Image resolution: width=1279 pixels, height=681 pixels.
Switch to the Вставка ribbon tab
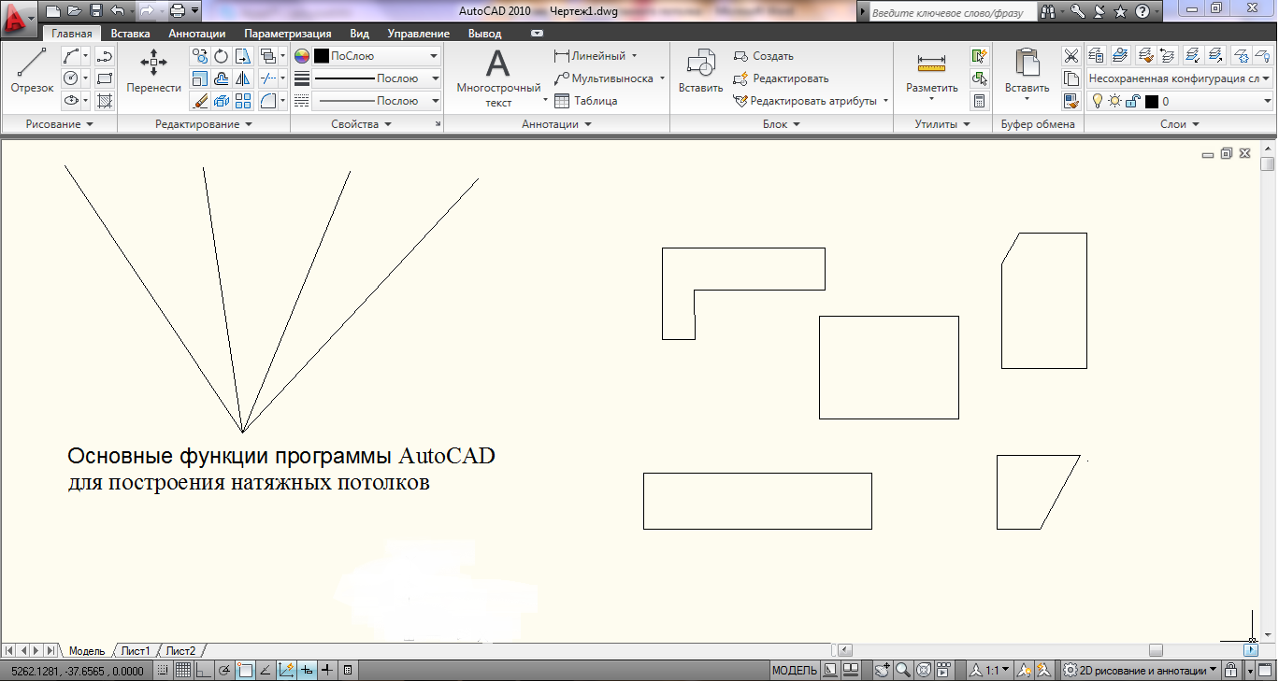click(x=130, y=34)
